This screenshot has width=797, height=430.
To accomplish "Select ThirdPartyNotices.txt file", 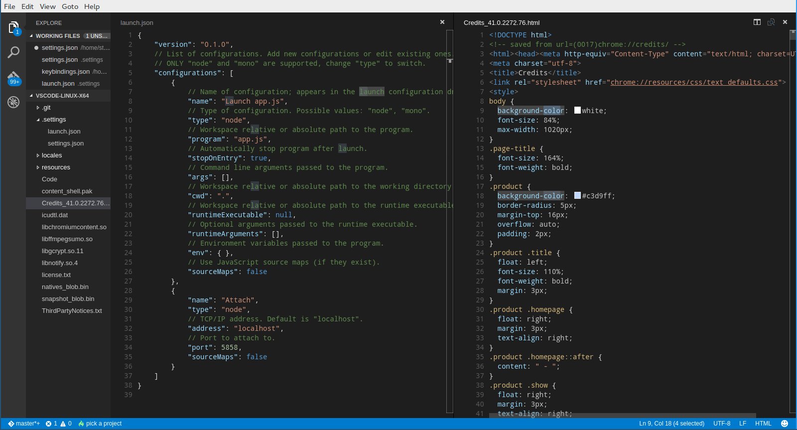I will click(68, 311).
